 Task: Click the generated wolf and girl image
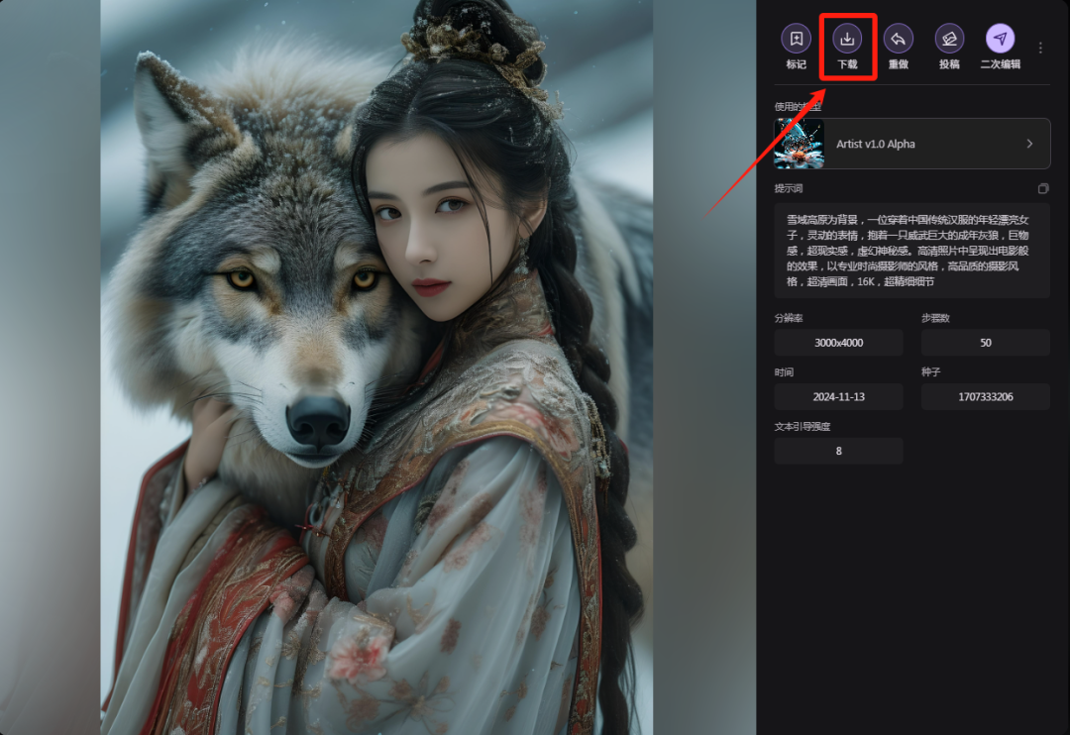[x=376, y=367]
